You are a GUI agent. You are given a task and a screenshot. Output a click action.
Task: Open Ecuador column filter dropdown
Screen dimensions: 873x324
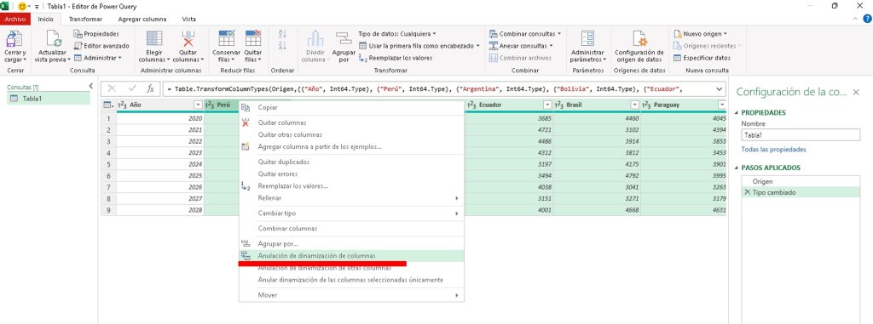(x=546, y=105)
